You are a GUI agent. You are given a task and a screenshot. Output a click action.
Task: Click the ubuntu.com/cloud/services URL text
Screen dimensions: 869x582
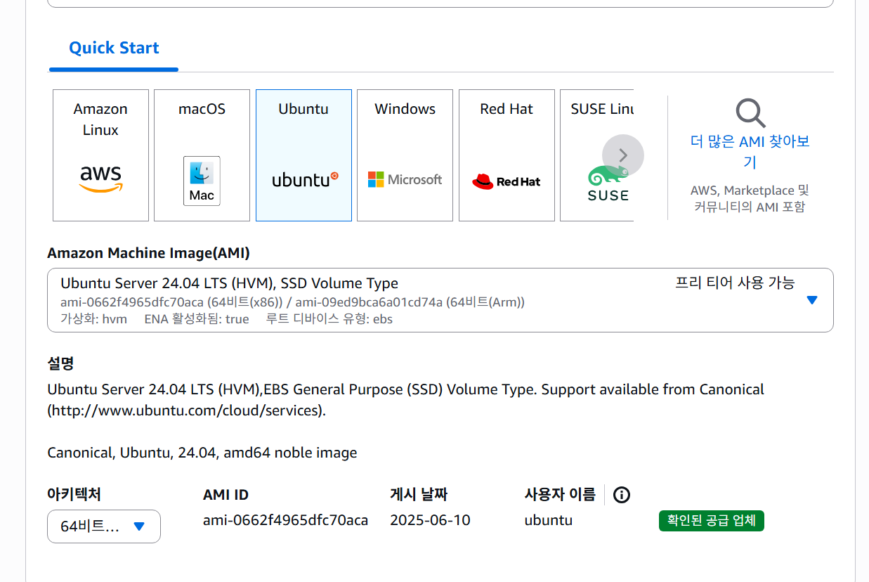click(186, 410)
